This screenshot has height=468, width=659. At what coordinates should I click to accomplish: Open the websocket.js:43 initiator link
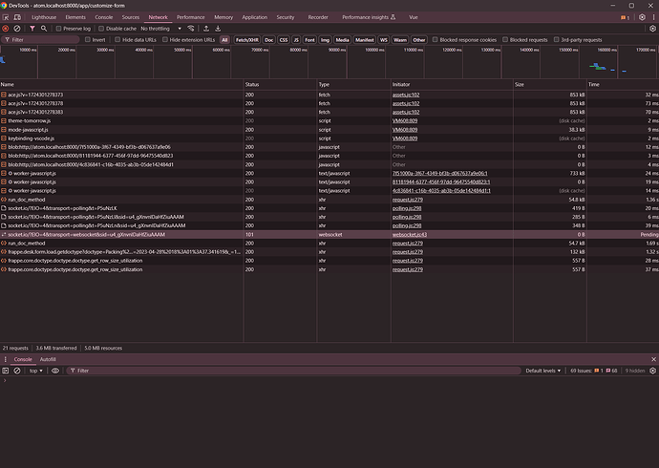coord(410,234)
